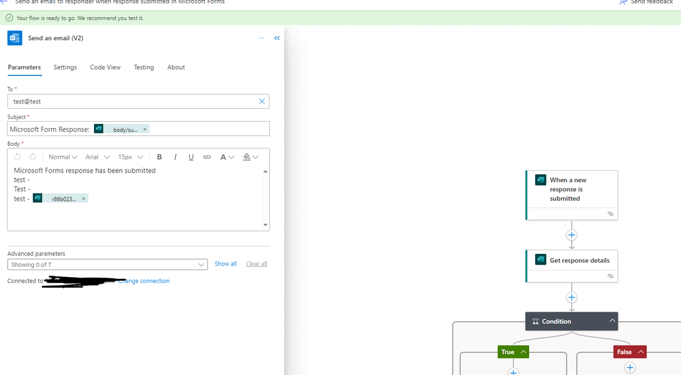Open the Normal paragraph style dropdown
This screenshot has height=375, width=681.
coord(63,157)
